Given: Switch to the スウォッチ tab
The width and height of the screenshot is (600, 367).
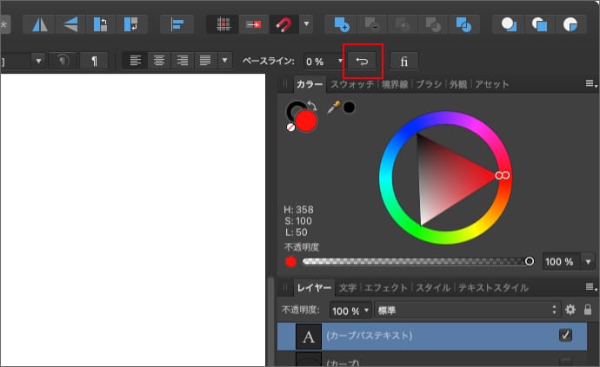Looking at the screenshot, I should click(x=352, y=84).
